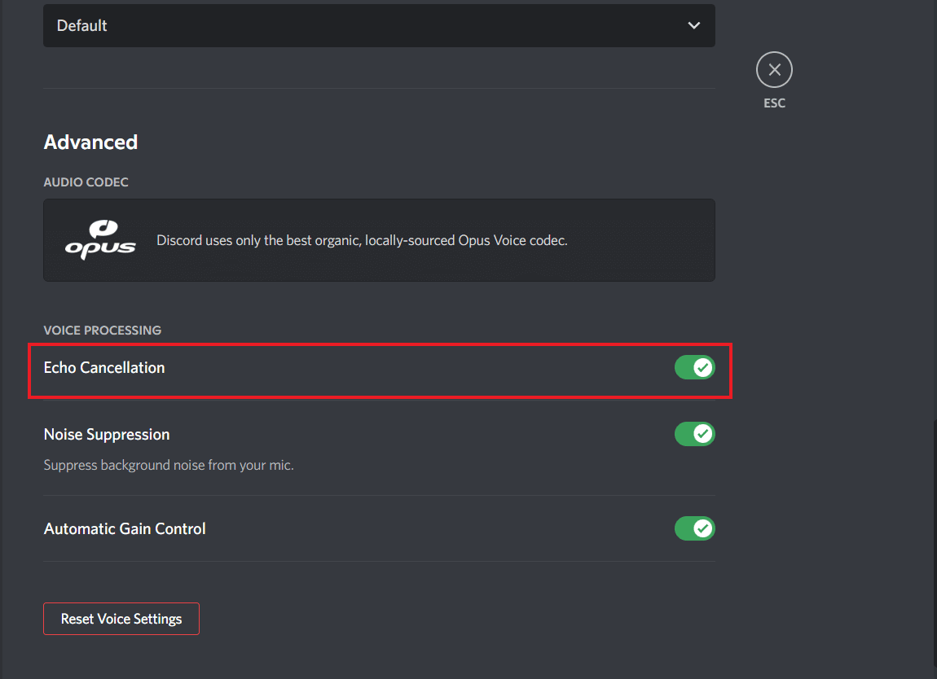Click the chevron arrow on Default dropdown
This screenshot has width=937, height=679.
click(694, 25)
